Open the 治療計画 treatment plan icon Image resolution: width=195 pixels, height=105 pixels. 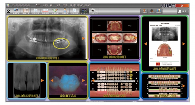[x=55, y=11]
